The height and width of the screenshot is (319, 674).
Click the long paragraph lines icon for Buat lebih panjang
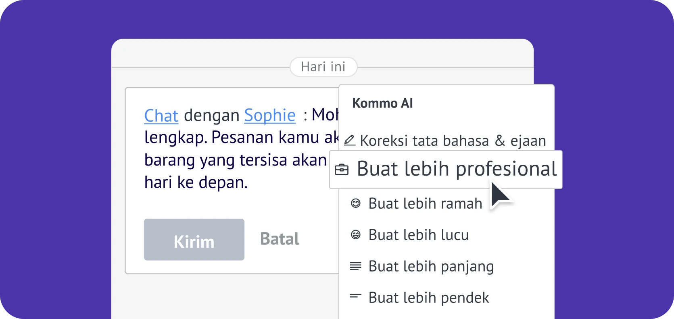tap(355, 266)
